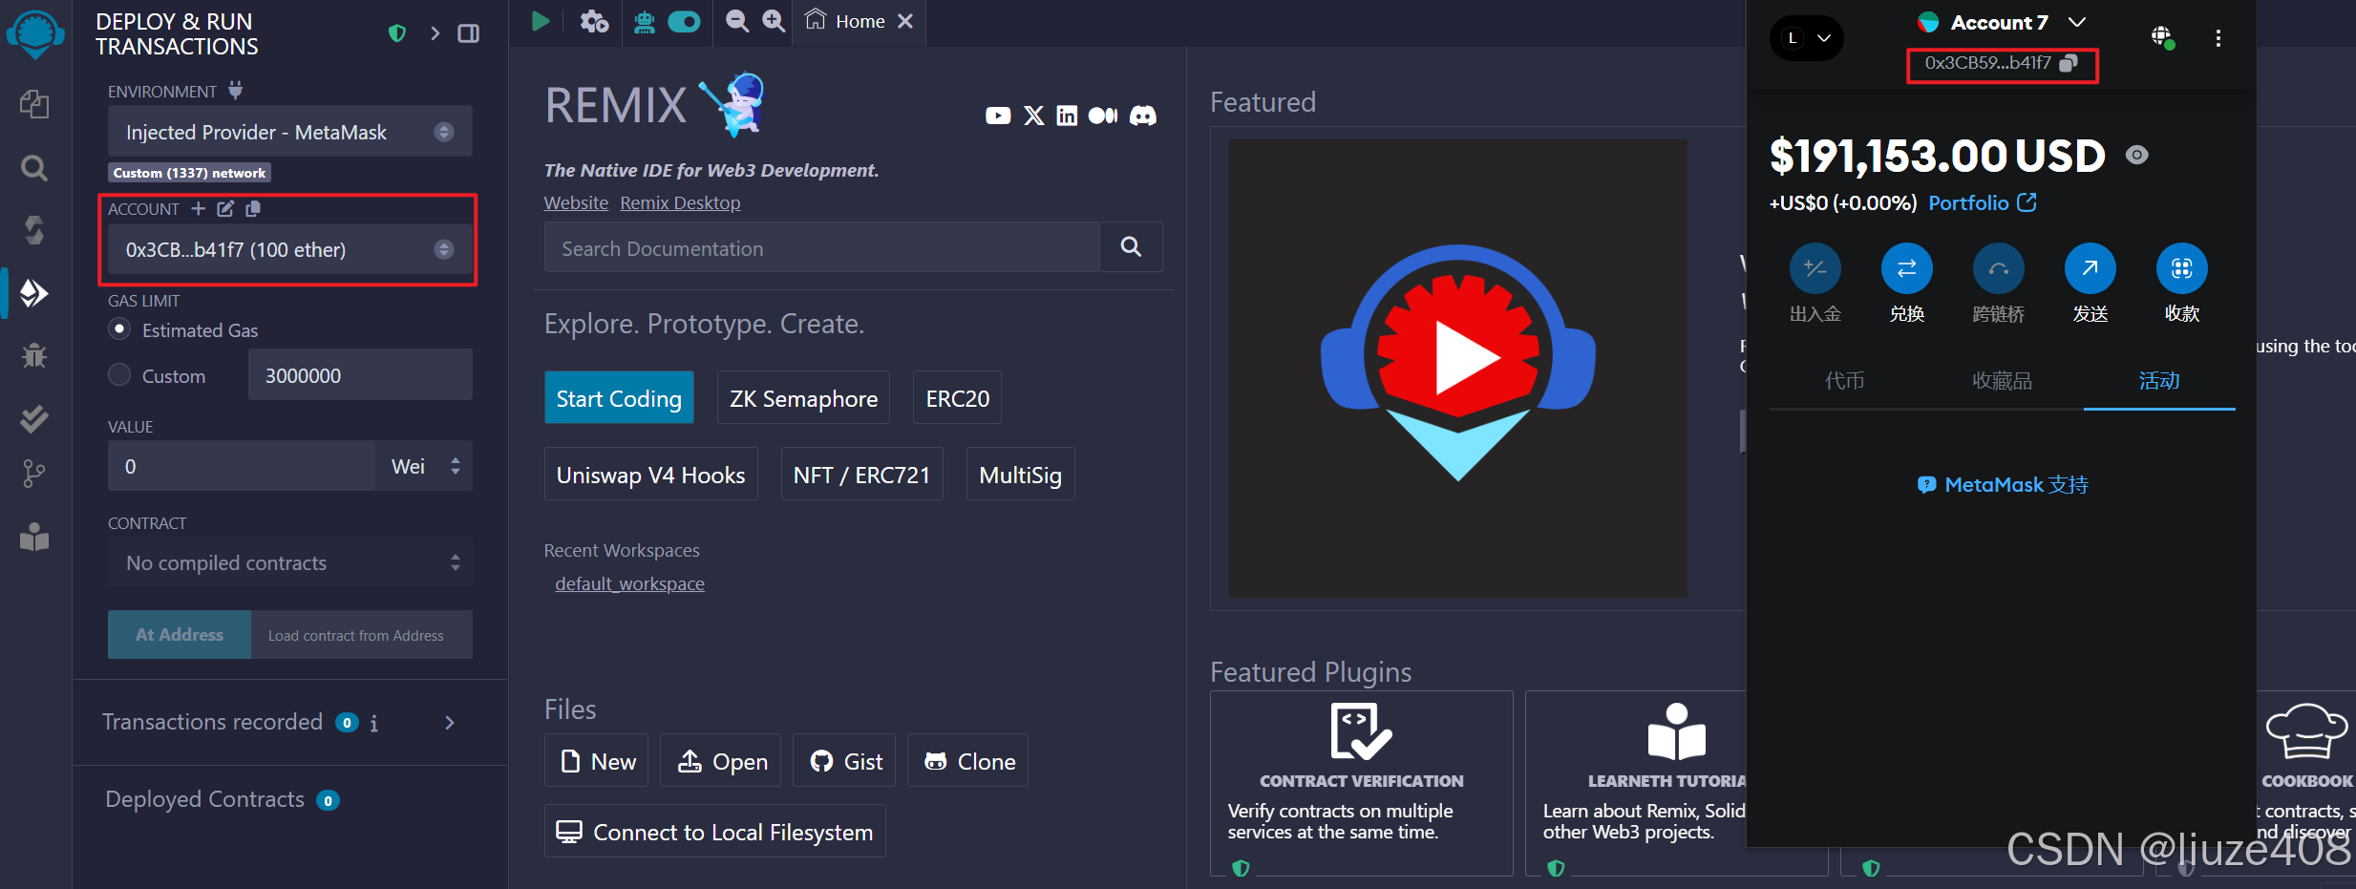Add a new account with plus icon
Viewport: 2356px width, 889px height.
point(198,208)
